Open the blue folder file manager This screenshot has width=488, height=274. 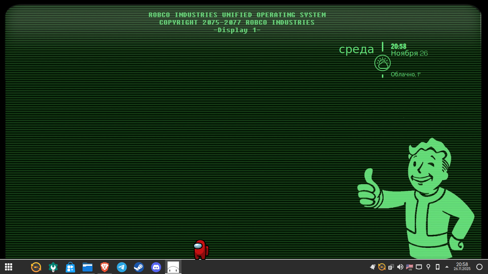(88, 267)
